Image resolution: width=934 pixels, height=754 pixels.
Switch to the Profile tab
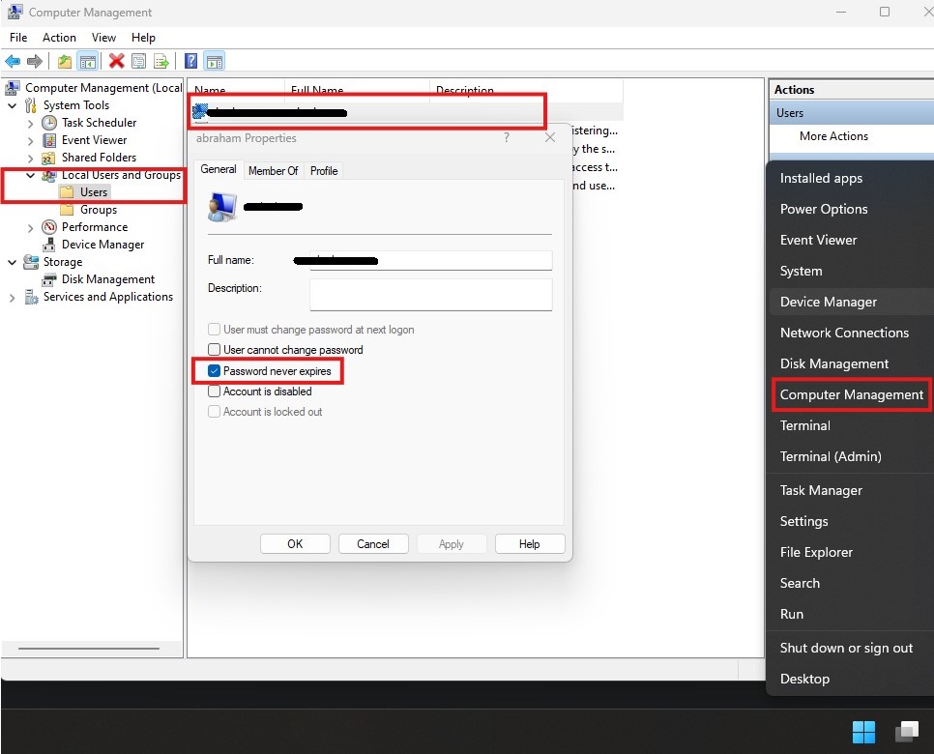pos(324,171)
